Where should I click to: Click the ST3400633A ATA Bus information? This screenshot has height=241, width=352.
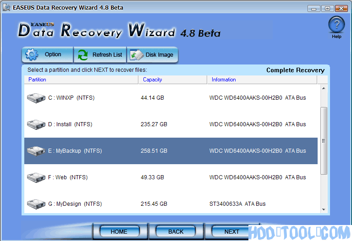tap(237, 204)
